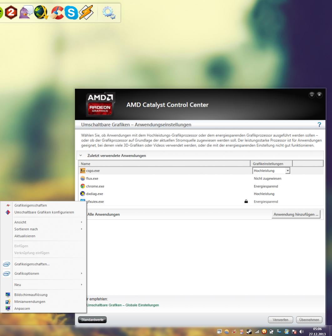The height and width of the screenshot is (336, 332).
Task: Click the dxdiag.exe application icon
Action: [x=83, y=194]
